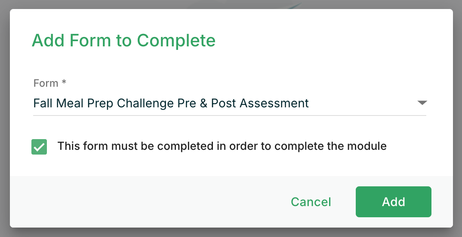Open the Form selection combo box
Image resolution: width=462 pixels, height=237 pixels.
[229, 103]
